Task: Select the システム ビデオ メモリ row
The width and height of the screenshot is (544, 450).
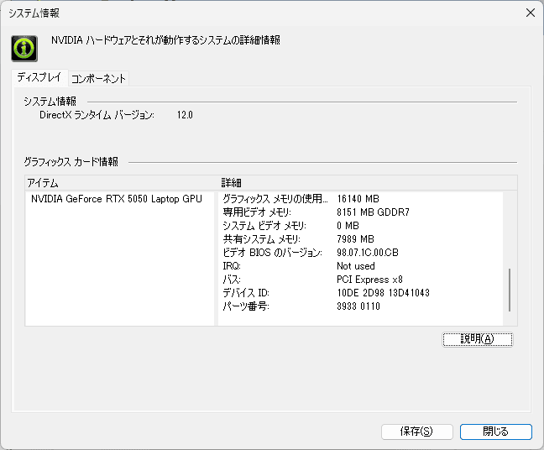Action: coord(265,226)
